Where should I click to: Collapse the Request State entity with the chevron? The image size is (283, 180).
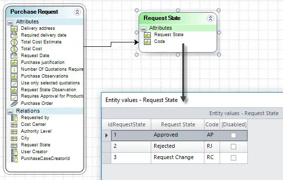210,18
